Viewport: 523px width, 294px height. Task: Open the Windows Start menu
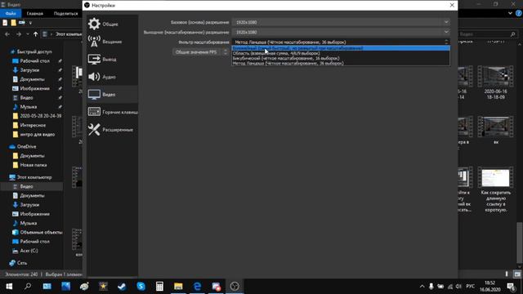pos(9,287)
